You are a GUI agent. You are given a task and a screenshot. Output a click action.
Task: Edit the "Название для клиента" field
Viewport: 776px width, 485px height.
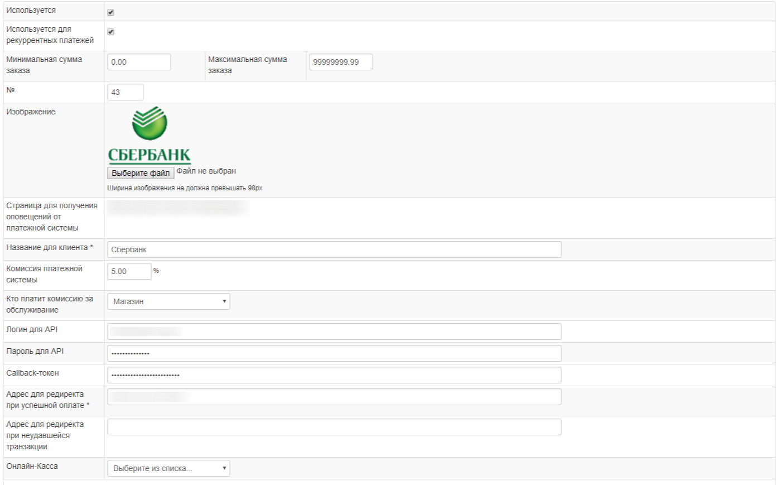pos(334,249)
